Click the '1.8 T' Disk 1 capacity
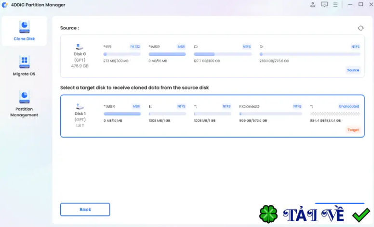This screenshot has width=374, height=227. 80,126
